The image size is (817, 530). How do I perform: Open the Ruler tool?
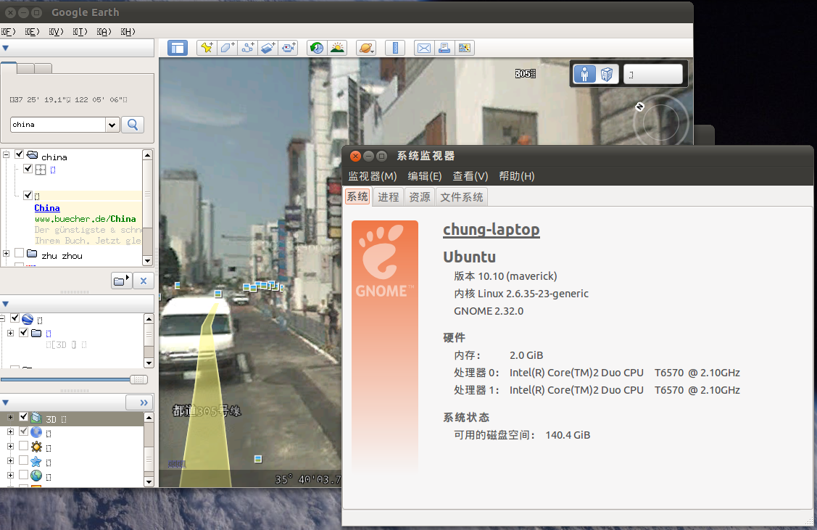click(395, 48)
